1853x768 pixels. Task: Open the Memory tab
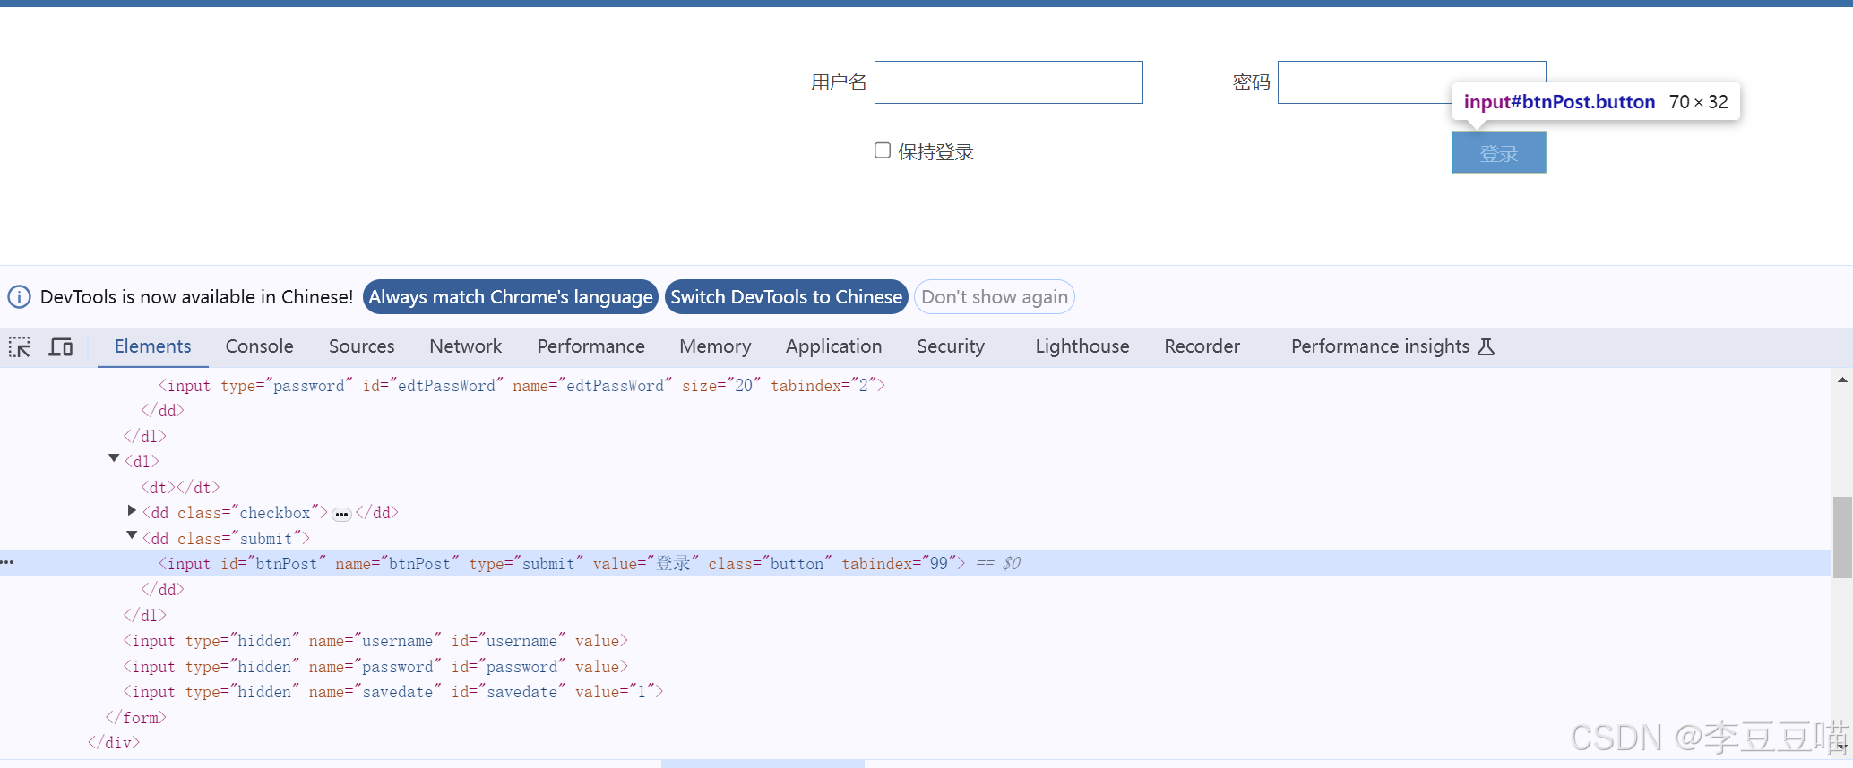pos(715,346)
